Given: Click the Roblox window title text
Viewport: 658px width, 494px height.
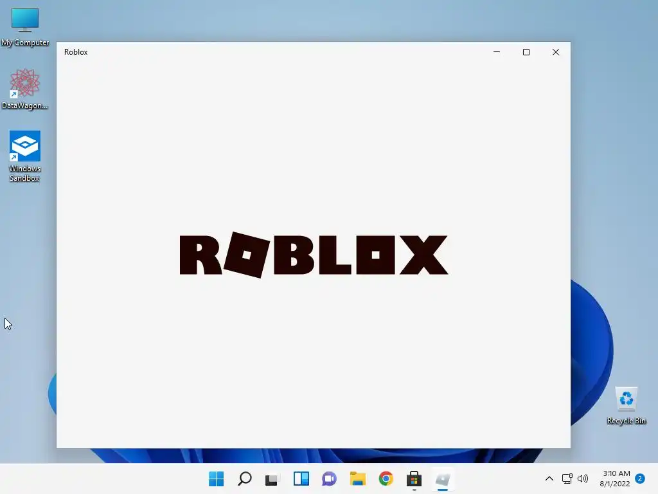Looking at the screenshot, I should (x=76, y=52).
